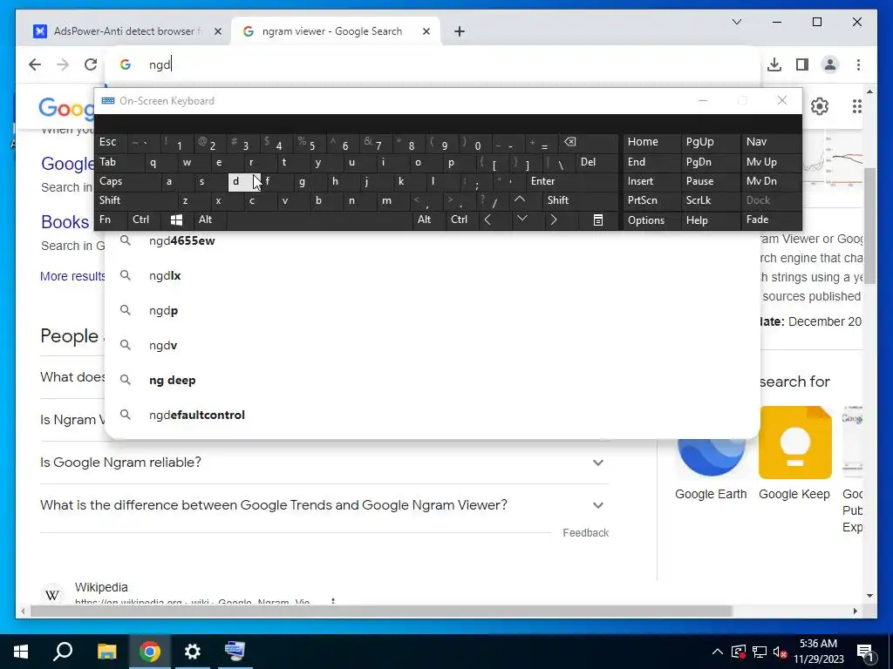Select suggestion 'ng deep'
Image resolution: width=893 pixels, height=669 pixels.
433,380
